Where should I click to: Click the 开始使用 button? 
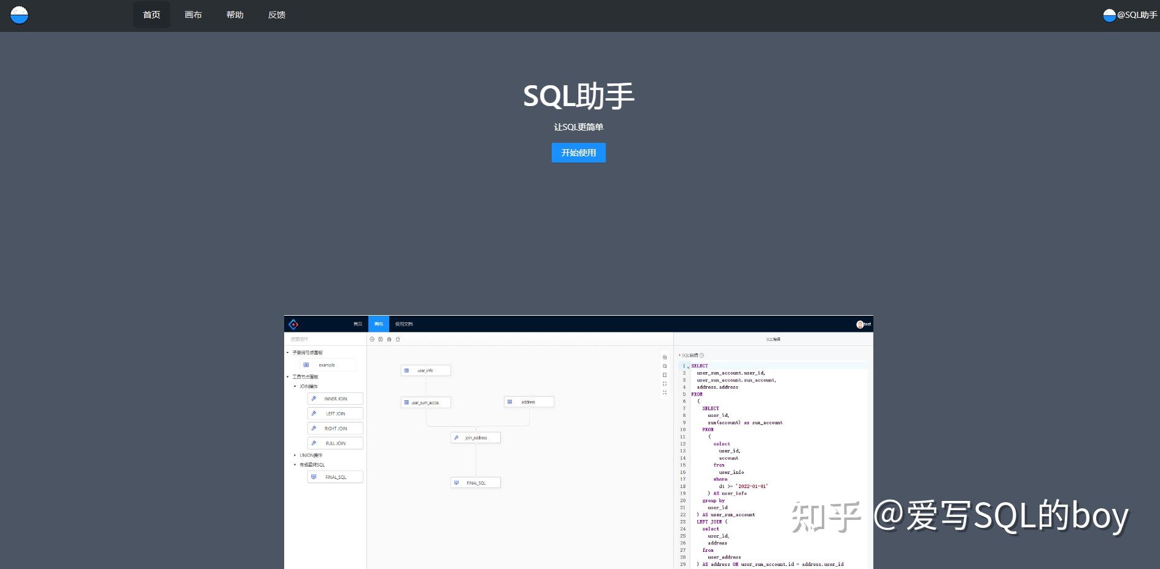578,153
